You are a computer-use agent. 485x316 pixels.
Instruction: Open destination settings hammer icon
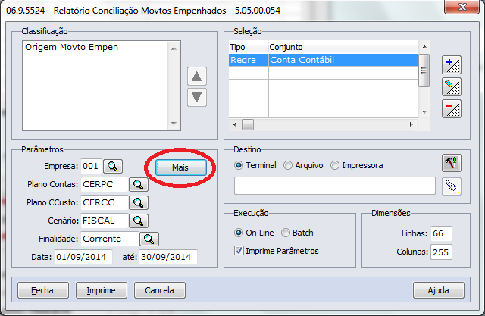pos(452,163)
